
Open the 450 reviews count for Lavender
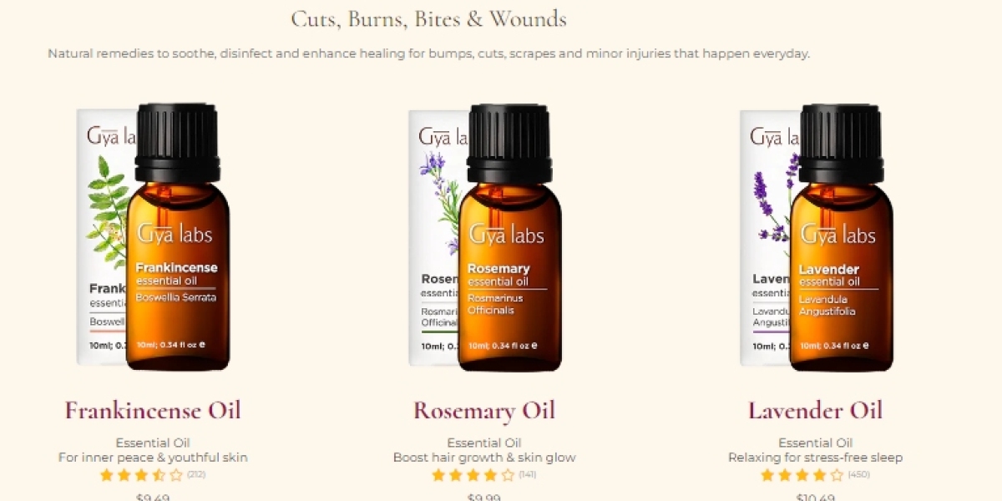click(859, 475)
